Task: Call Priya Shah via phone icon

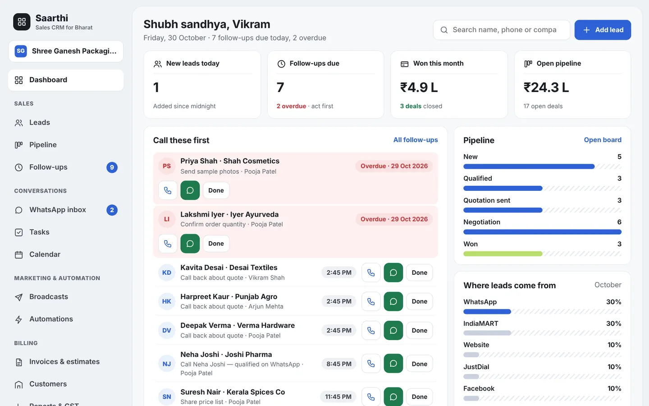Action: 168,190
